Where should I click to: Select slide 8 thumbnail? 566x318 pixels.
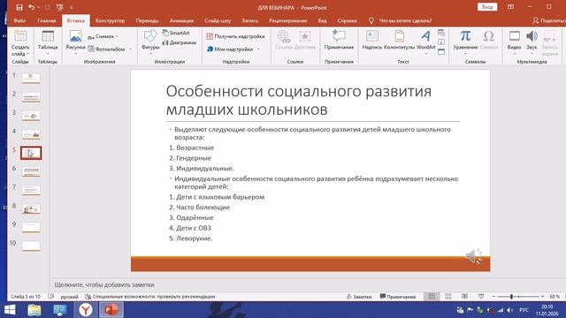tap(31, 208)
